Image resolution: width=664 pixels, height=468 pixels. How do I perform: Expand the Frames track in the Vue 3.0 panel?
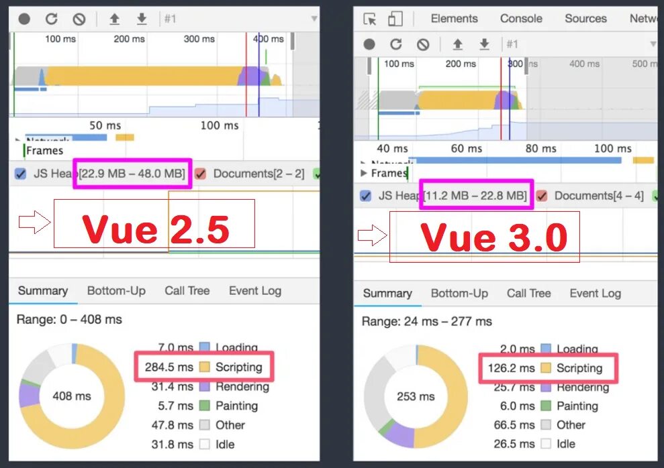(363, 173)
